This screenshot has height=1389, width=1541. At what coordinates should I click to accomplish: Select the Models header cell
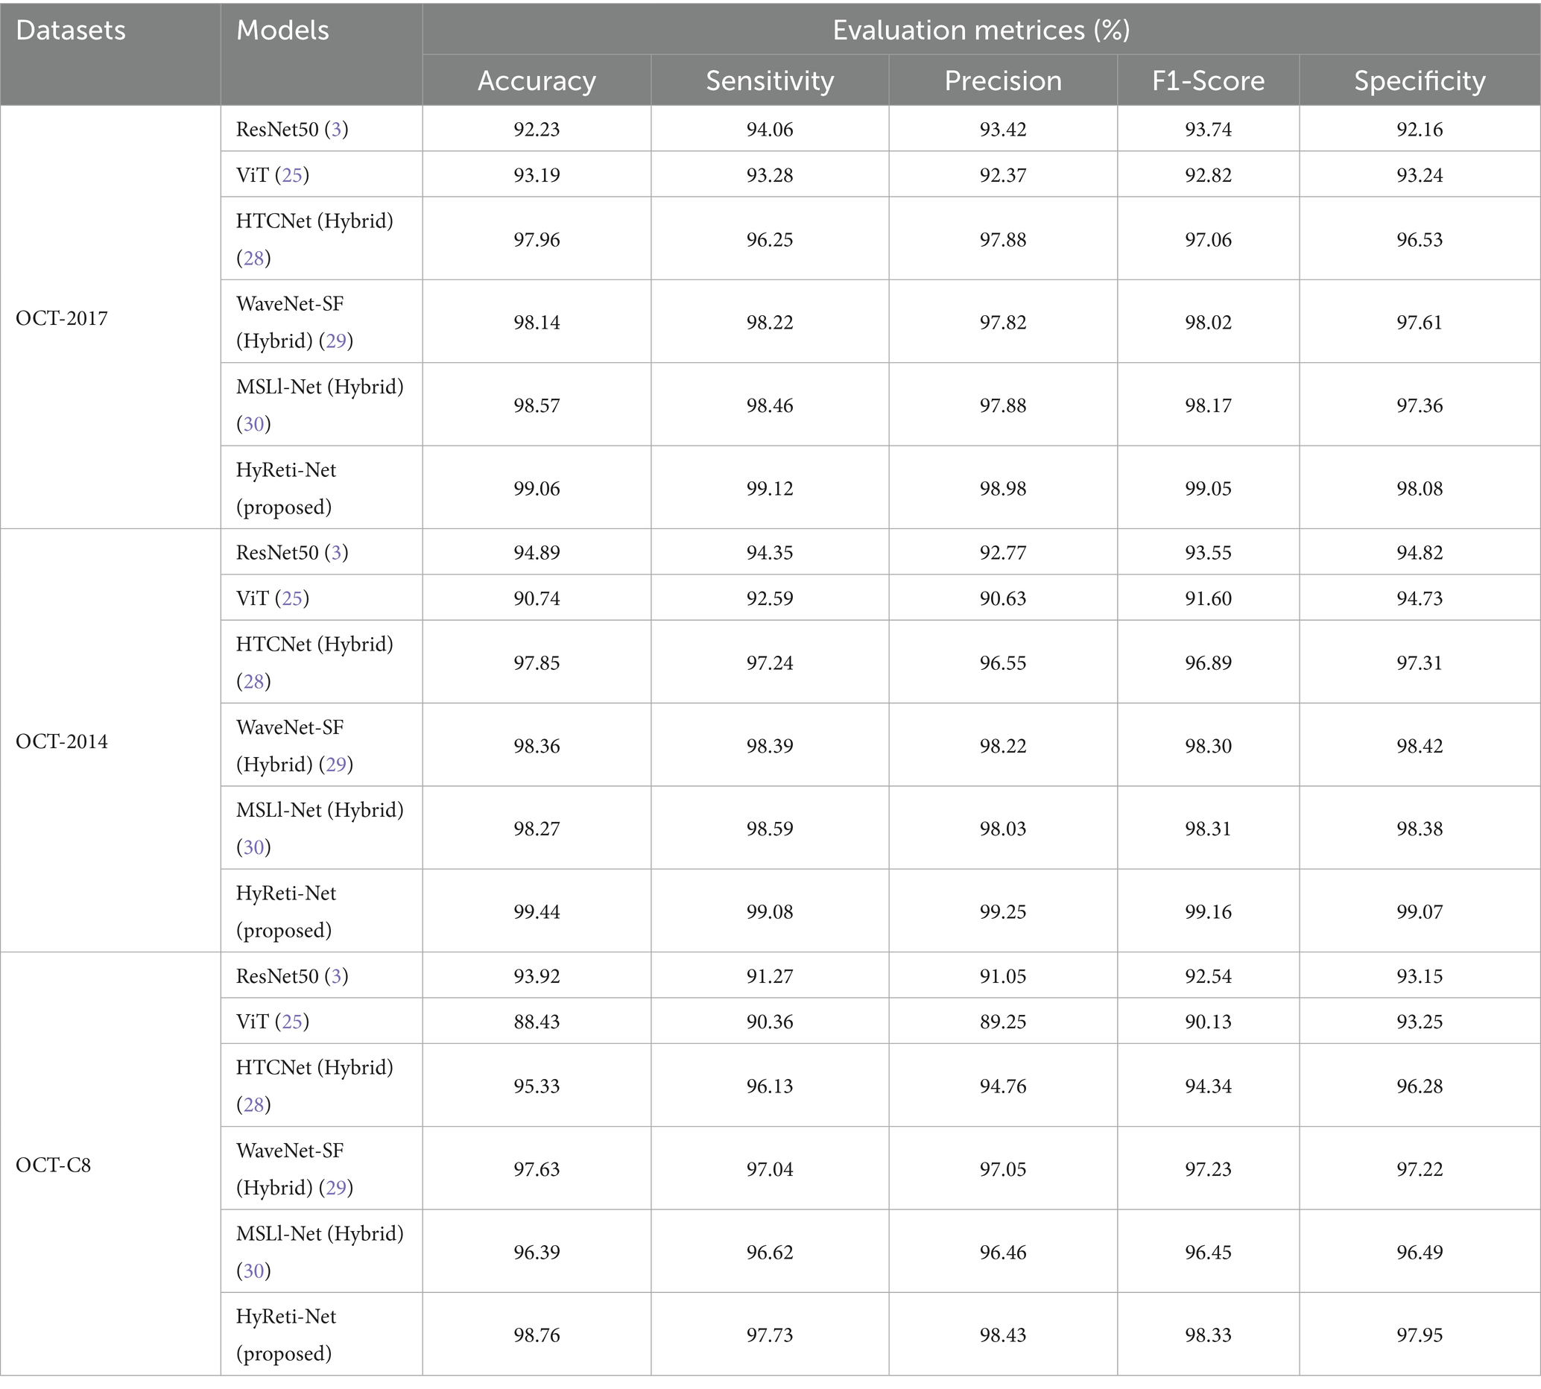282,31
